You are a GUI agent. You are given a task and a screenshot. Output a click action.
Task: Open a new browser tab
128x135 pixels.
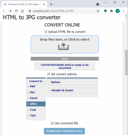coord(51,4)
